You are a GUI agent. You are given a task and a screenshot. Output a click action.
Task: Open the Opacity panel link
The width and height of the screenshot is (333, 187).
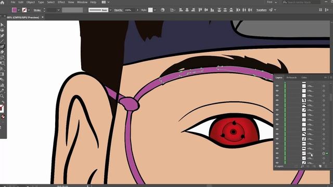pos(118,10)
